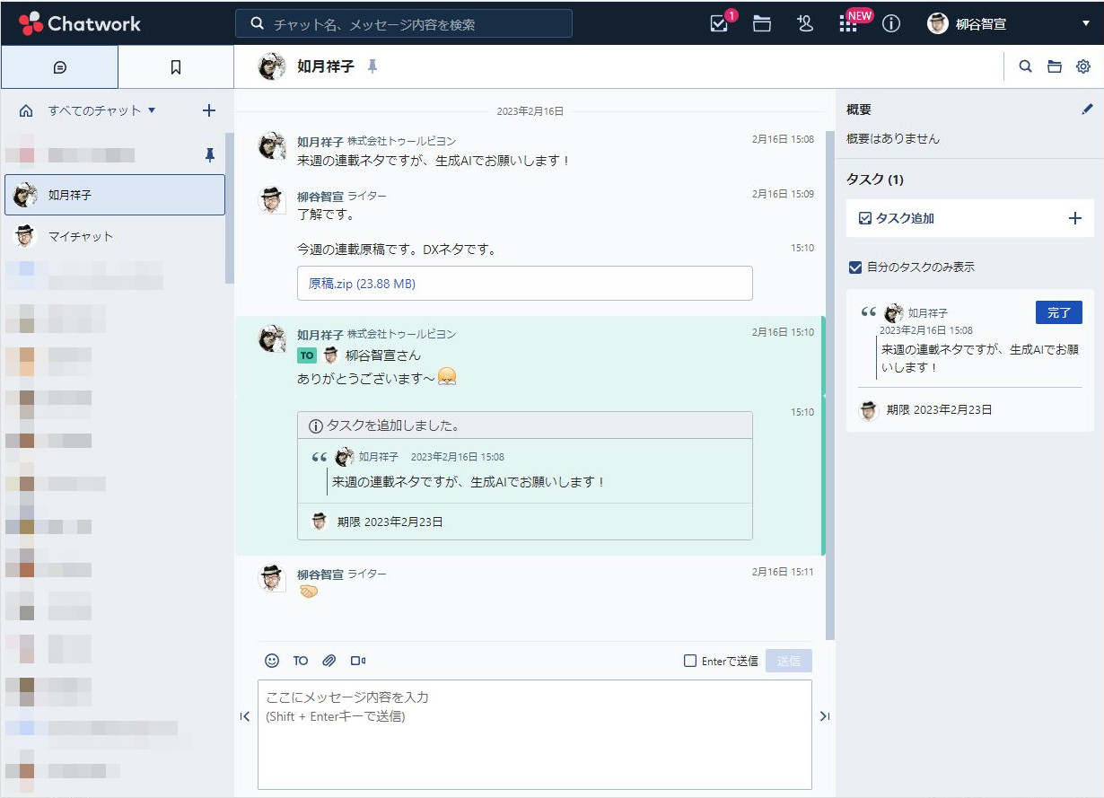Click the add contact icon
1104x798 pixels.
pos(804,24)
